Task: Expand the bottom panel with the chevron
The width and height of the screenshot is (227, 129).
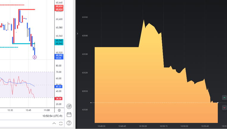Action: click(x=54, y=123)
